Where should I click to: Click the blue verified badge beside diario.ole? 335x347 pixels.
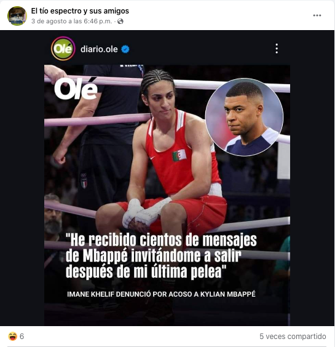125,49
